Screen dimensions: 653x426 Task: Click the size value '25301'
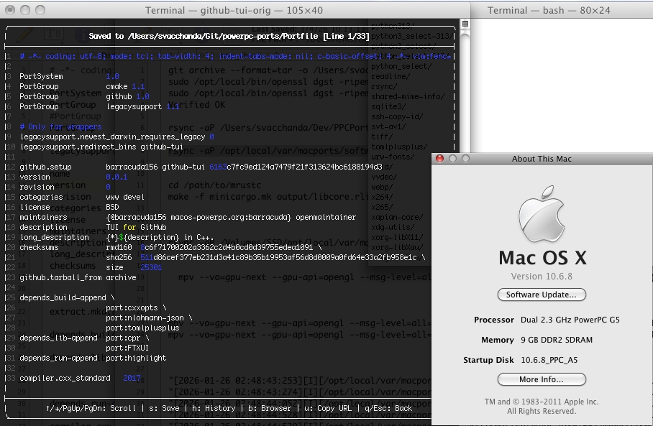pyautogui.click(x=151, y=267)
